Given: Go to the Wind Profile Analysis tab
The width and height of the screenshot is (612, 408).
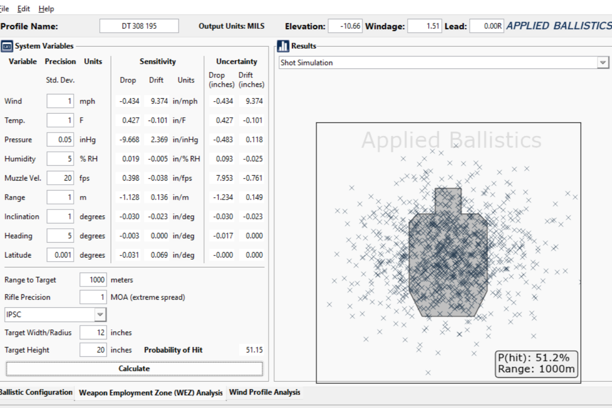Looking at the screenshot, I should 265,392.
